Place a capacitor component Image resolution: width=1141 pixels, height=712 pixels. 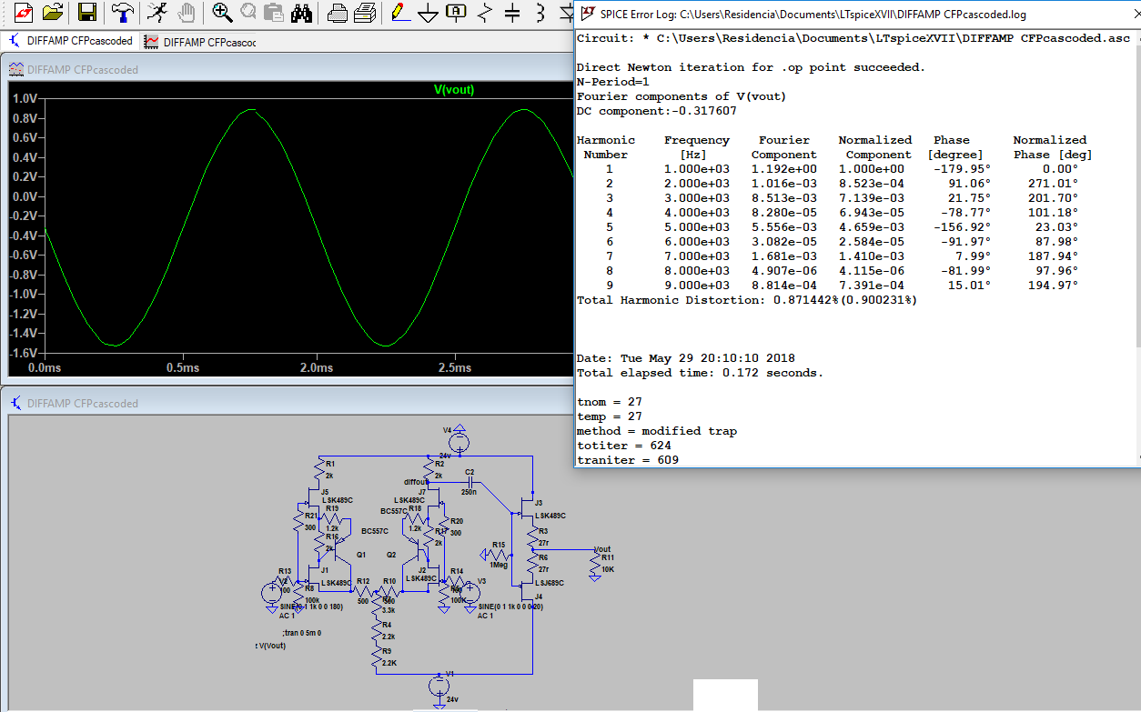point(512,13)
